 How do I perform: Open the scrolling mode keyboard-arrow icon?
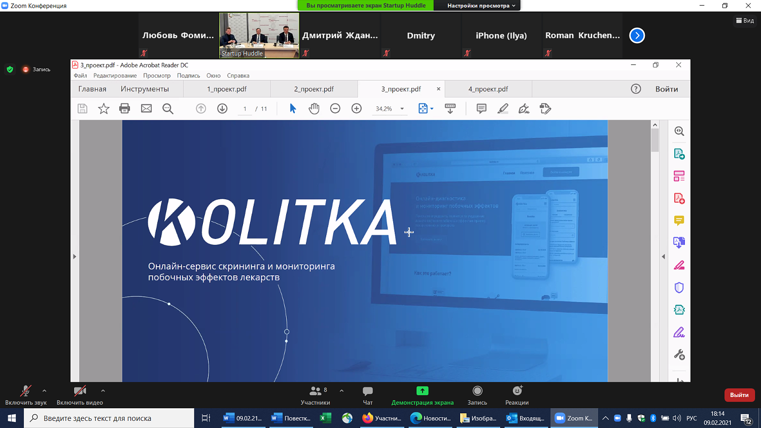coord(450,109)
